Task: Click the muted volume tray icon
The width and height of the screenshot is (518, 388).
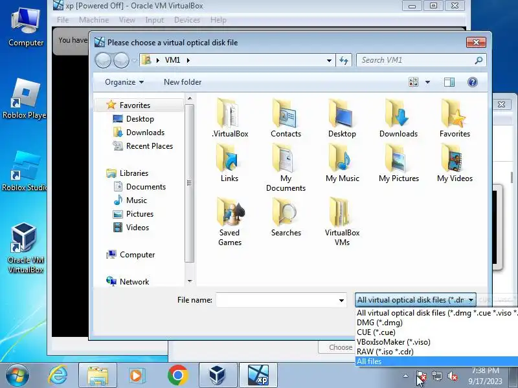Action: (452, 376)
